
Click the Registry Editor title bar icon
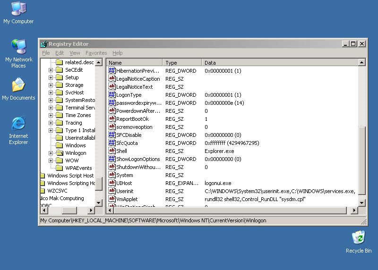(44, 44)
